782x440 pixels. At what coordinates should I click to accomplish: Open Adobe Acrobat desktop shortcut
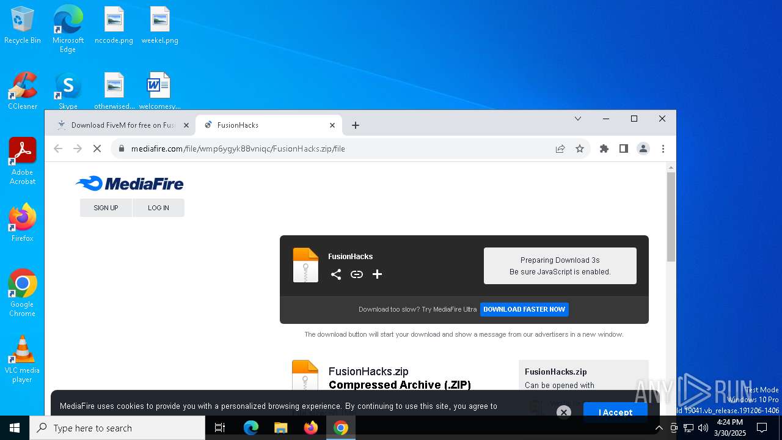tap(23, 161)
